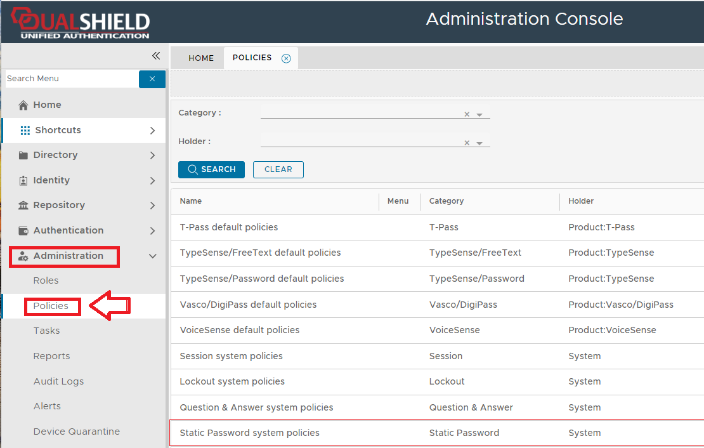Viewport: 704px width, 448px height.
Task: Collapse the sidebar with double-chevron icon
Action: (155, 56)
